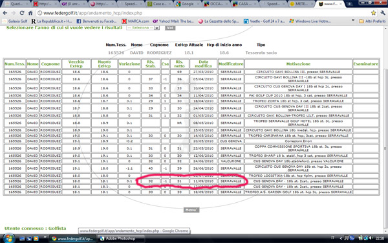Screen dimensions: 388x243
Task: Click the address bar URL field
Action: click(203, 13)
